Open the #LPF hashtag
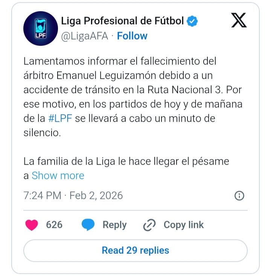This screenshot has height=276, width=271. tap(61, 119)
